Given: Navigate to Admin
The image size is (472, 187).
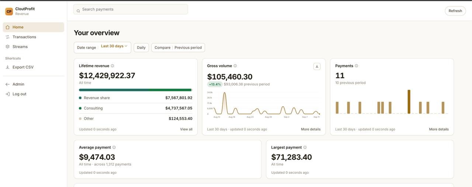Looking at the screenshot, I should (x=34, y=84).
